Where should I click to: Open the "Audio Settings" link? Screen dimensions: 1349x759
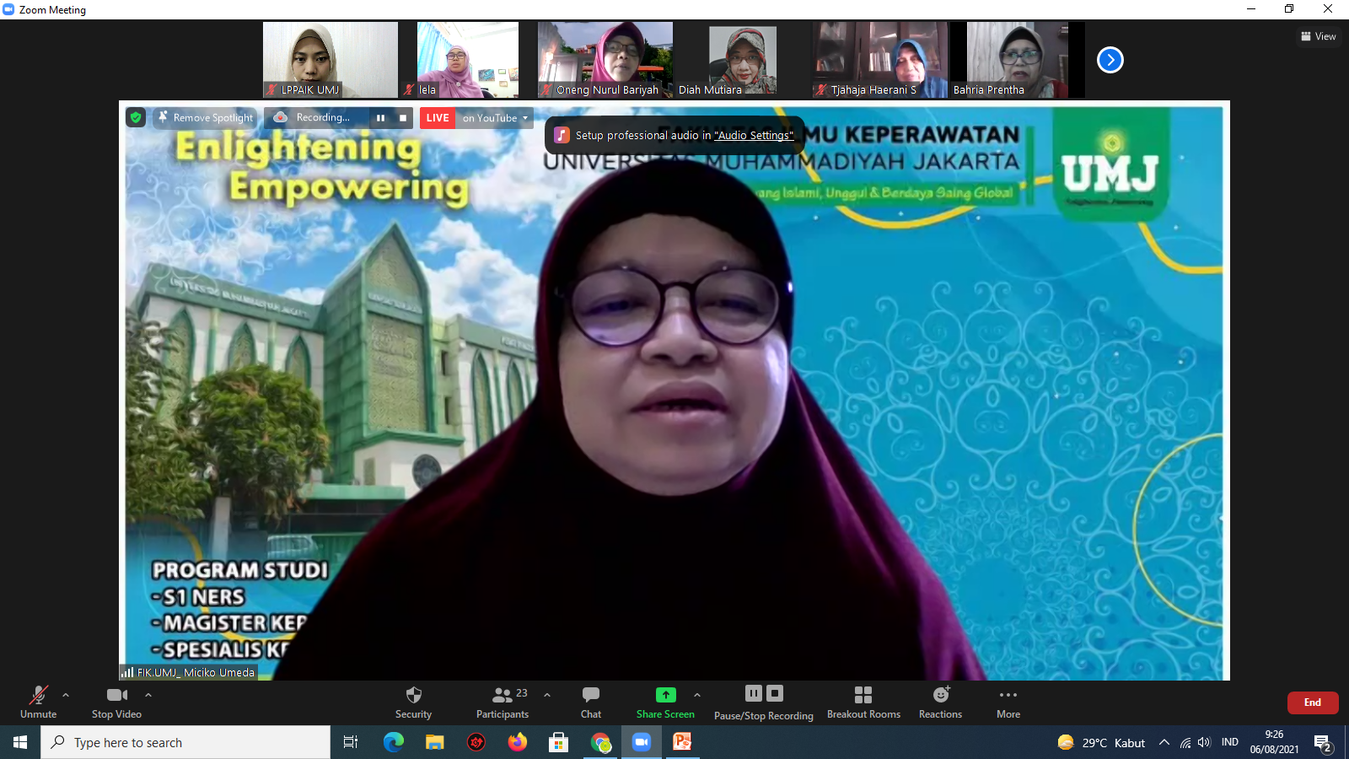[x=754, y=135]
